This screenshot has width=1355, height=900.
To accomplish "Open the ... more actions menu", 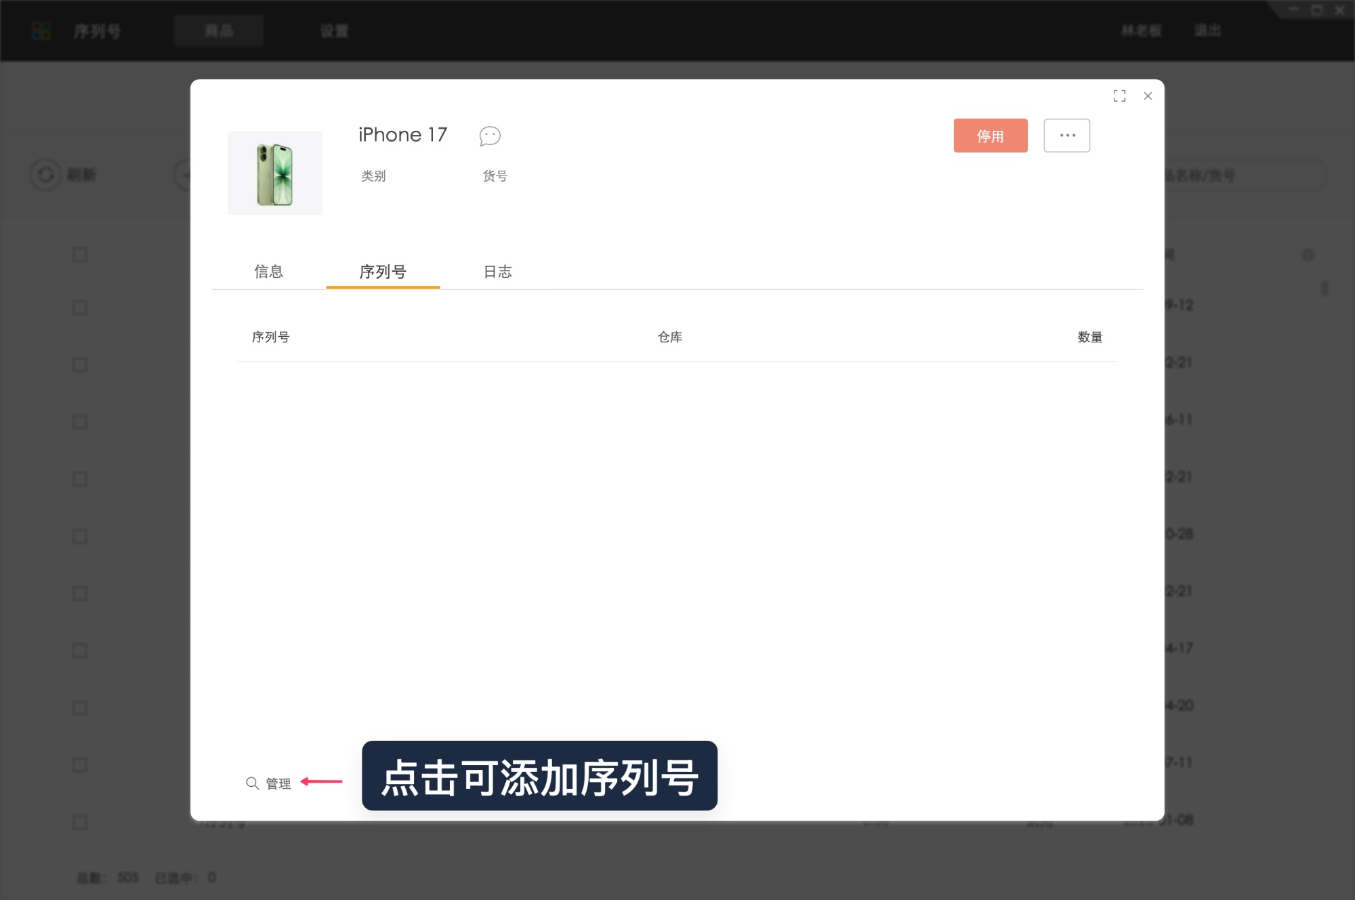I will pyautogui.click(x=1066, y=135).
